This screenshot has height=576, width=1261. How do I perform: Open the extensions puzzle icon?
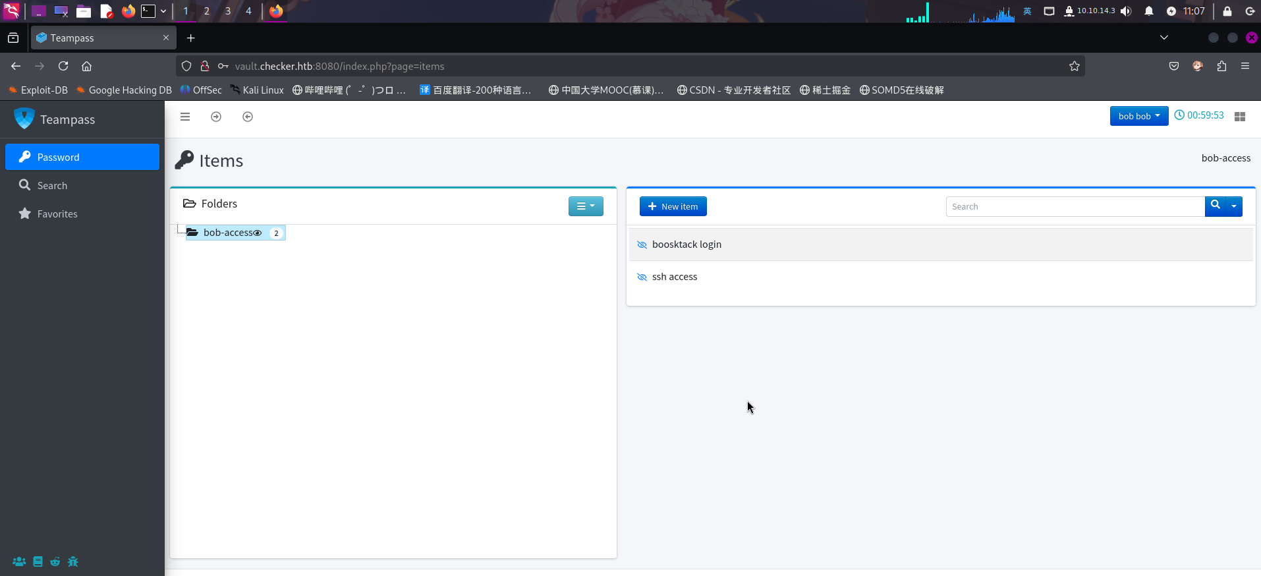1222,66
